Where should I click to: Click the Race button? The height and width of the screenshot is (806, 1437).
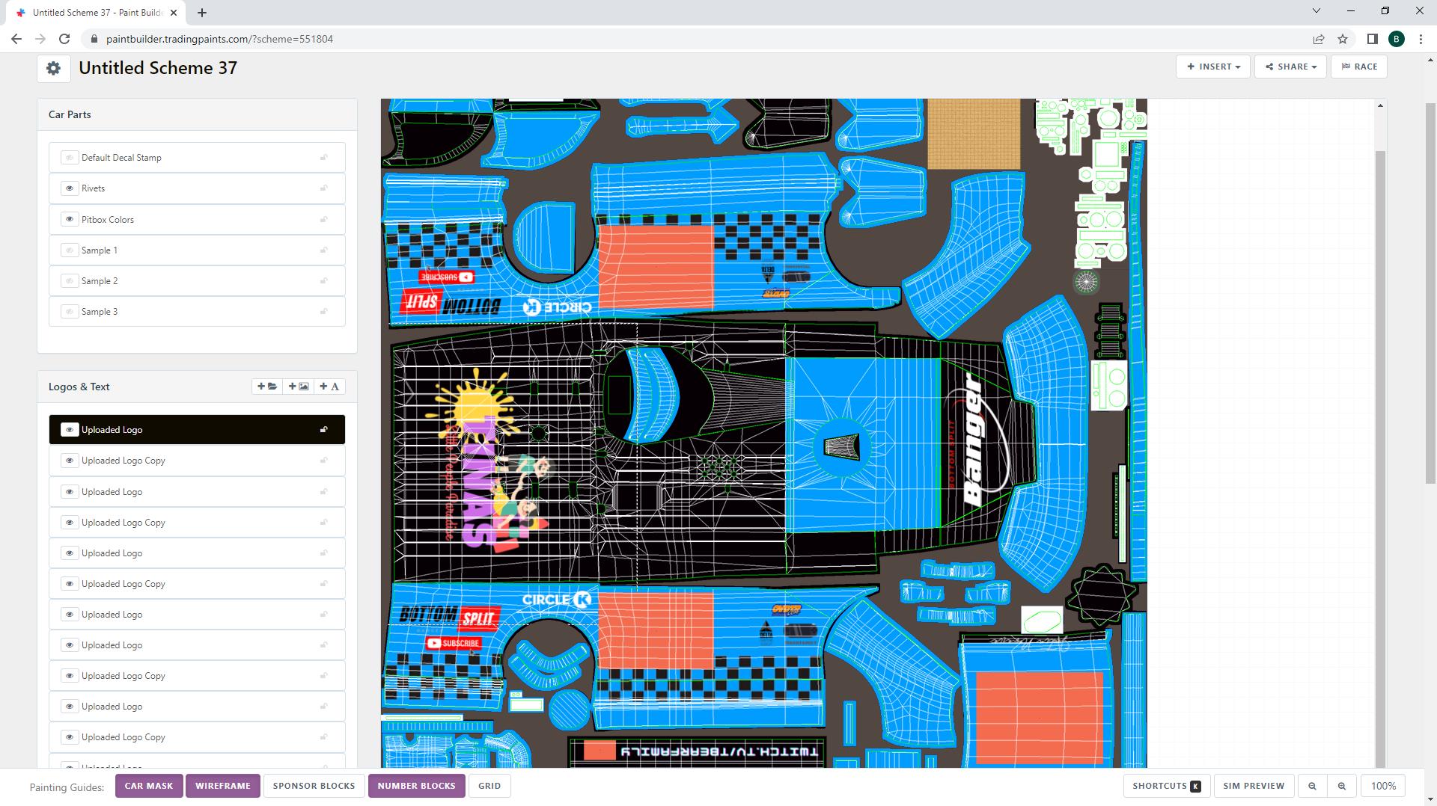(x=1359, y=67)
